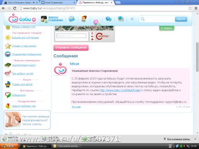The height and width of the screenshot is (149, 199).
Task: Open the Chrome menu icon
Action: 196,8
